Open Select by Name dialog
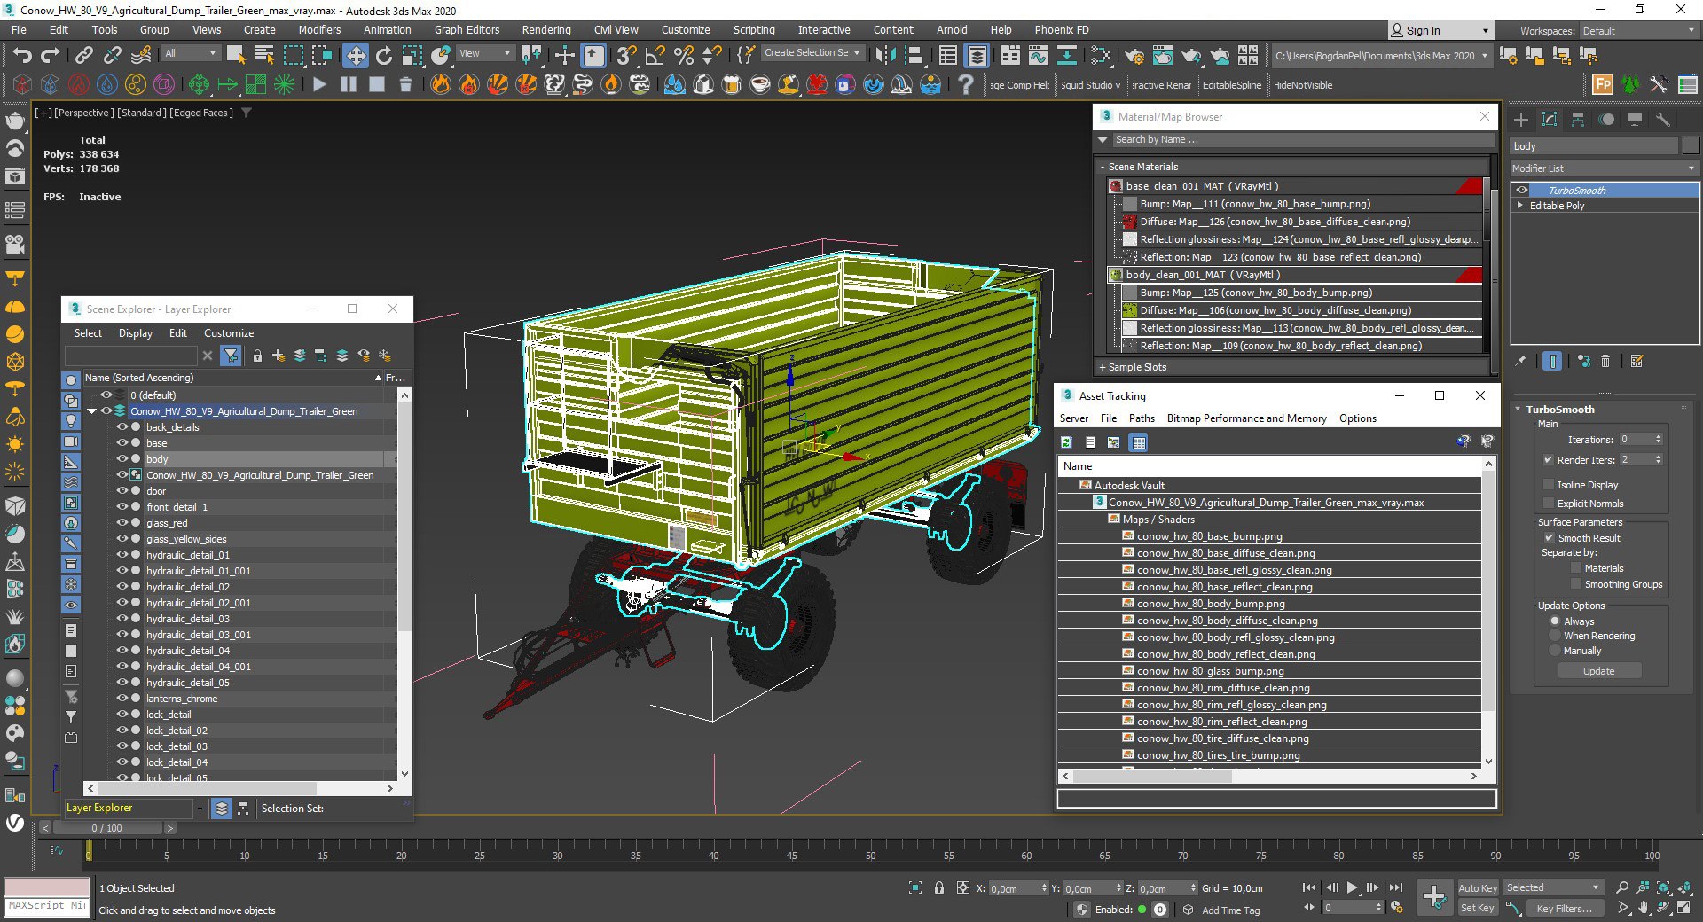Image resolution: width=1703 pixels, height=922 pixels. pos(264,55)
